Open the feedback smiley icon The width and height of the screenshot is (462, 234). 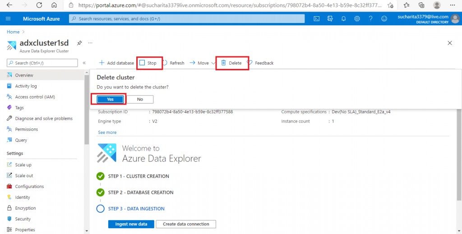coord(384,19)
